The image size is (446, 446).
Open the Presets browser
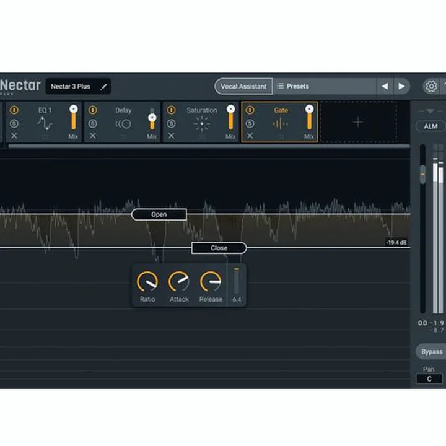coord(325,86)
